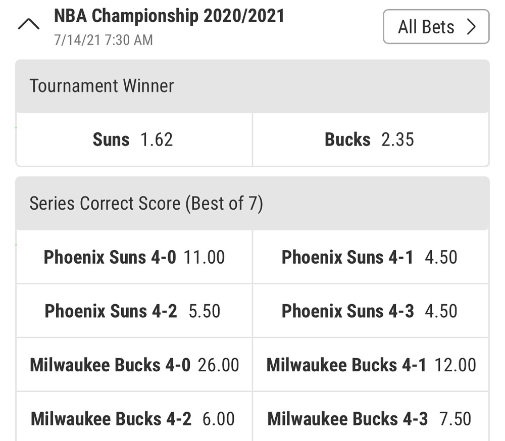Collapse the Tournament Winner market header
Viewport: 505px width, 441px height.
click(x=252, y=86)
